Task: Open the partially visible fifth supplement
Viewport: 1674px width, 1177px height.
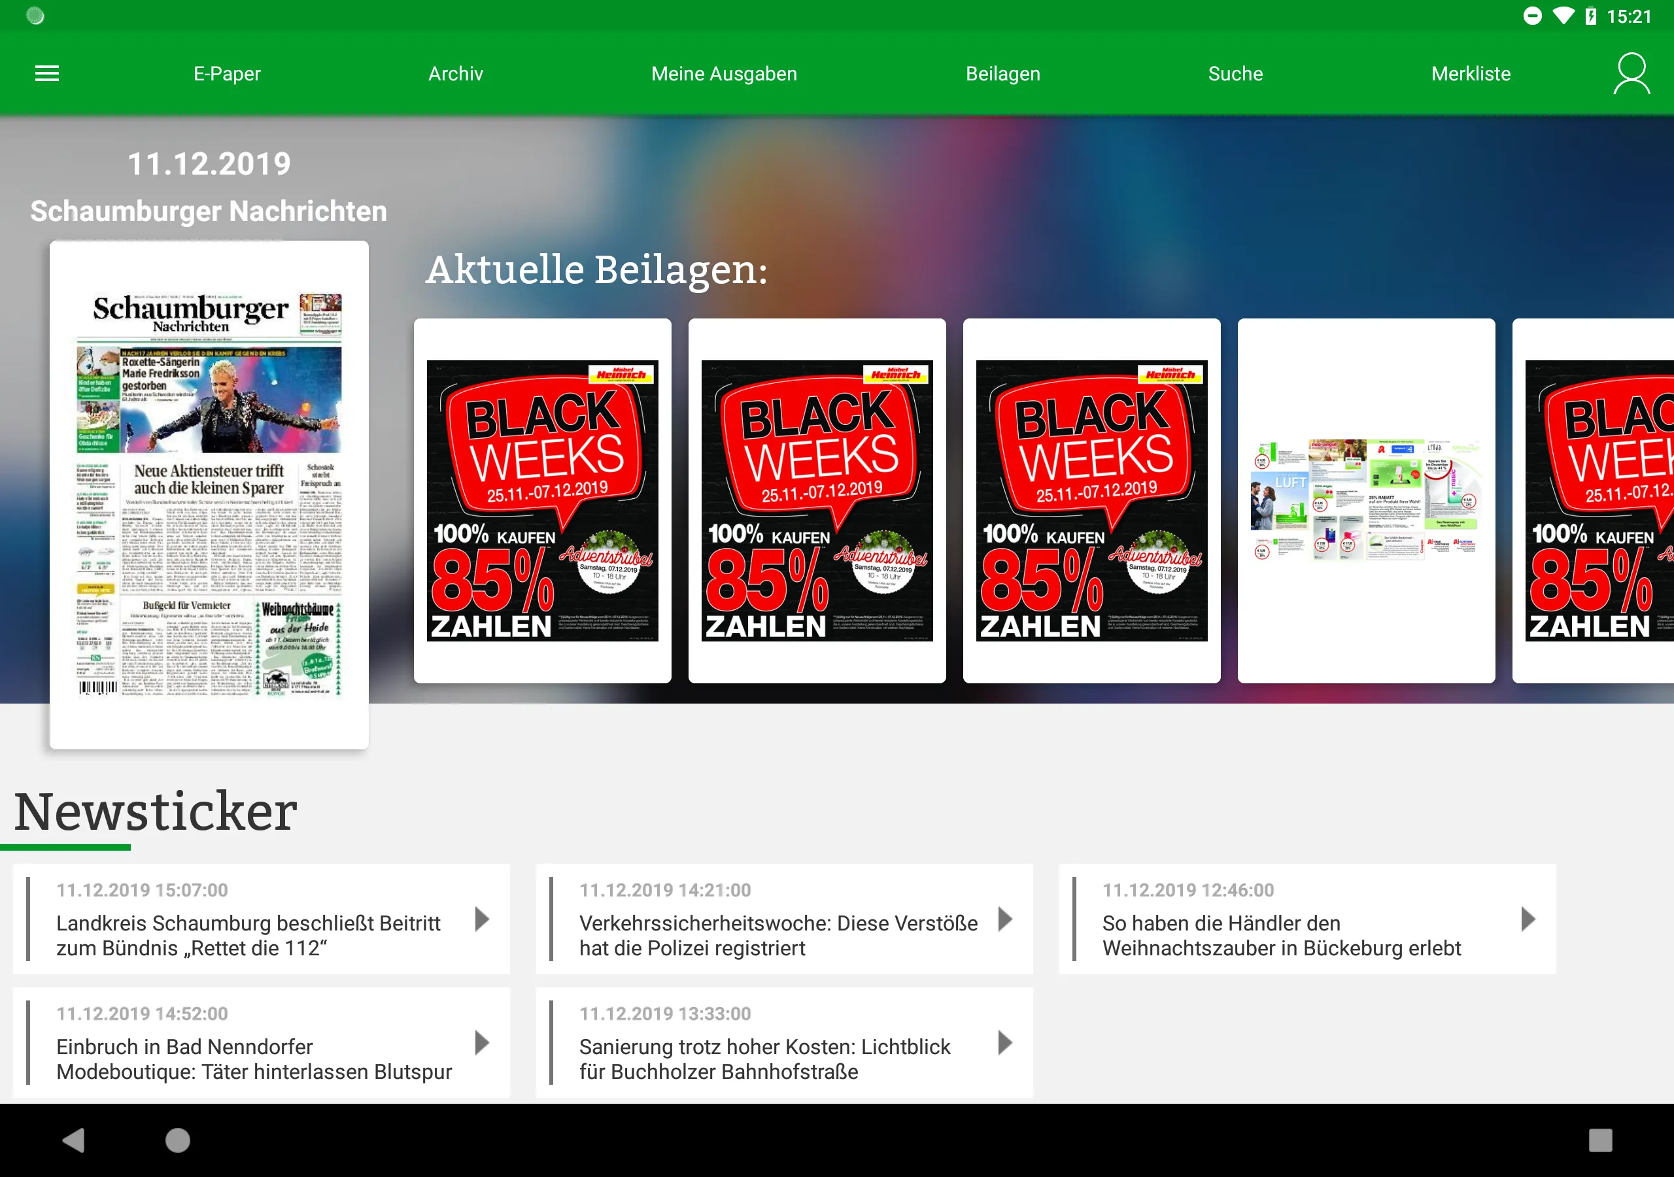Action: click(x=1594, y=500)
